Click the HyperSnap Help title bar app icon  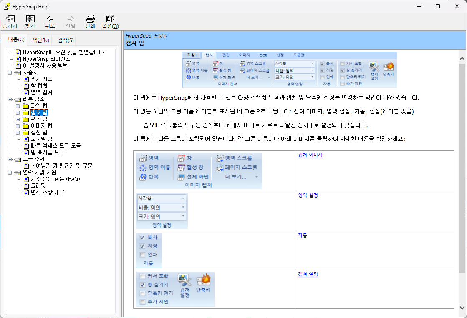[7, 6]
